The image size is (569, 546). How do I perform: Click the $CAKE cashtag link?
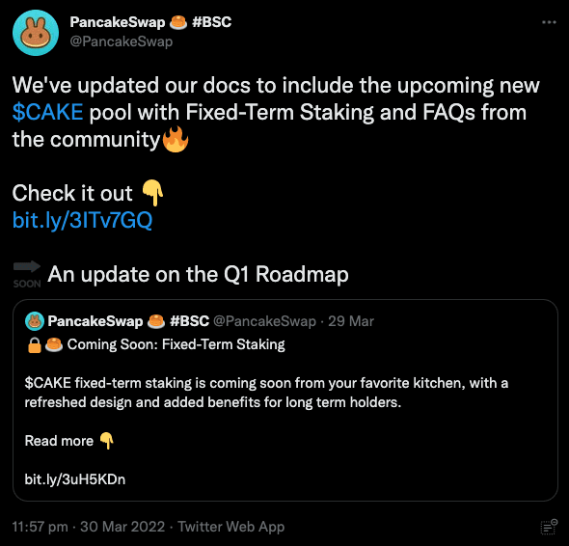click(x=47, y=112)
